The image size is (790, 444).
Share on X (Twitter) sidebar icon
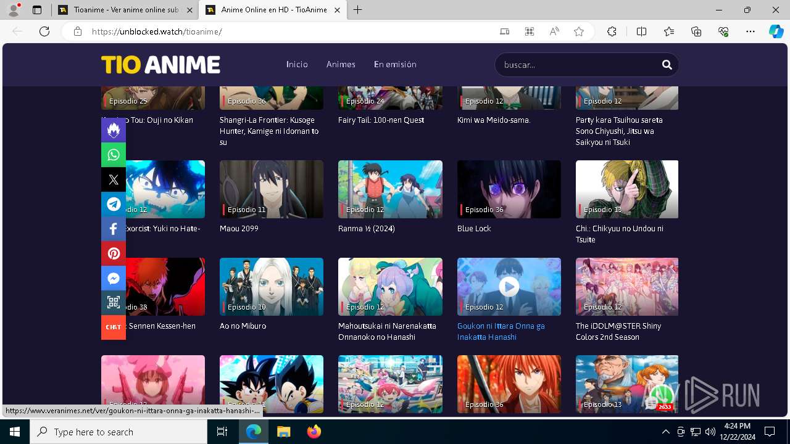(x=114, y=179)
